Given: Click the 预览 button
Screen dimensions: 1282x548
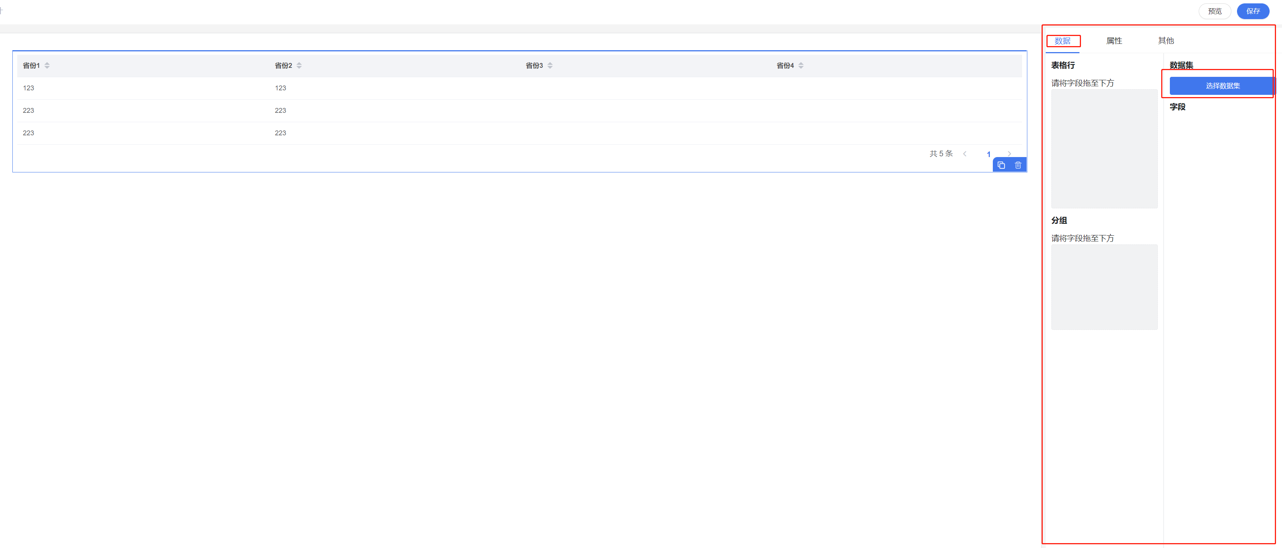Looking at the screenshot, I should pos(1214,11).
